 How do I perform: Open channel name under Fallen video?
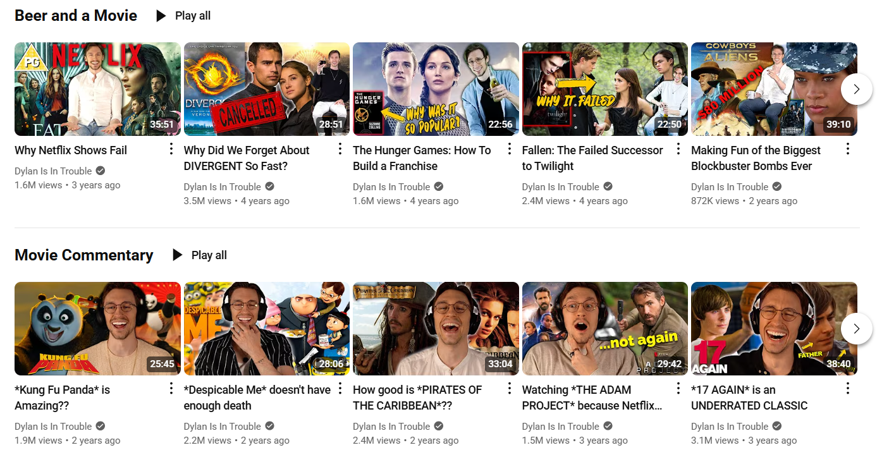561,187
